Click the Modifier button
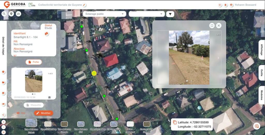 [x=43, y=113]
